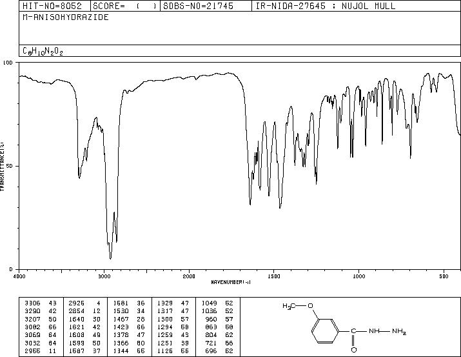Click the TRANSMITTANCE y-axis title
This screenshot has width=461, height=357.
(2, 166)
